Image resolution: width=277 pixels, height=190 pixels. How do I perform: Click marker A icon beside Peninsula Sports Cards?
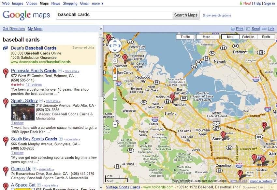click(6, 73)
